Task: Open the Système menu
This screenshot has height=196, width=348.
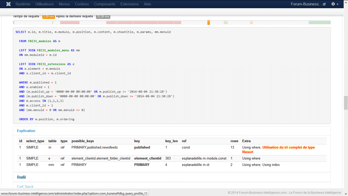Action: coord(23,4)
